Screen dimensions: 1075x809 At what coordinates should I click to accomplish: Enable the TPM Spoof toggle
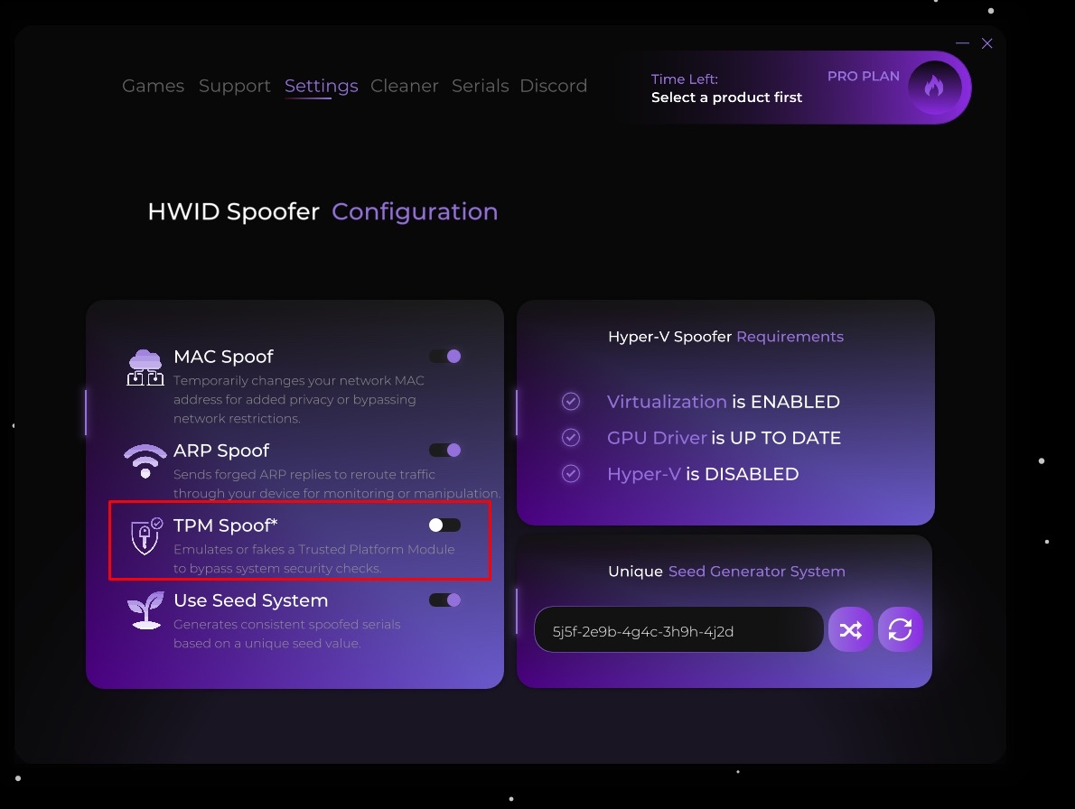(445, 525)
